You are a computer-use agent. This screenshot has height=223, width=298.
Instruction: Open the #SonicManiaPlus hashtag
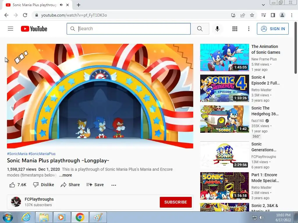pyautogui.click(x=42, y=154)
